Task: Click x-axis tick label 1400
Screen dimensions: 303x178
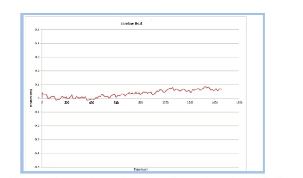Action: click(215, 103)
